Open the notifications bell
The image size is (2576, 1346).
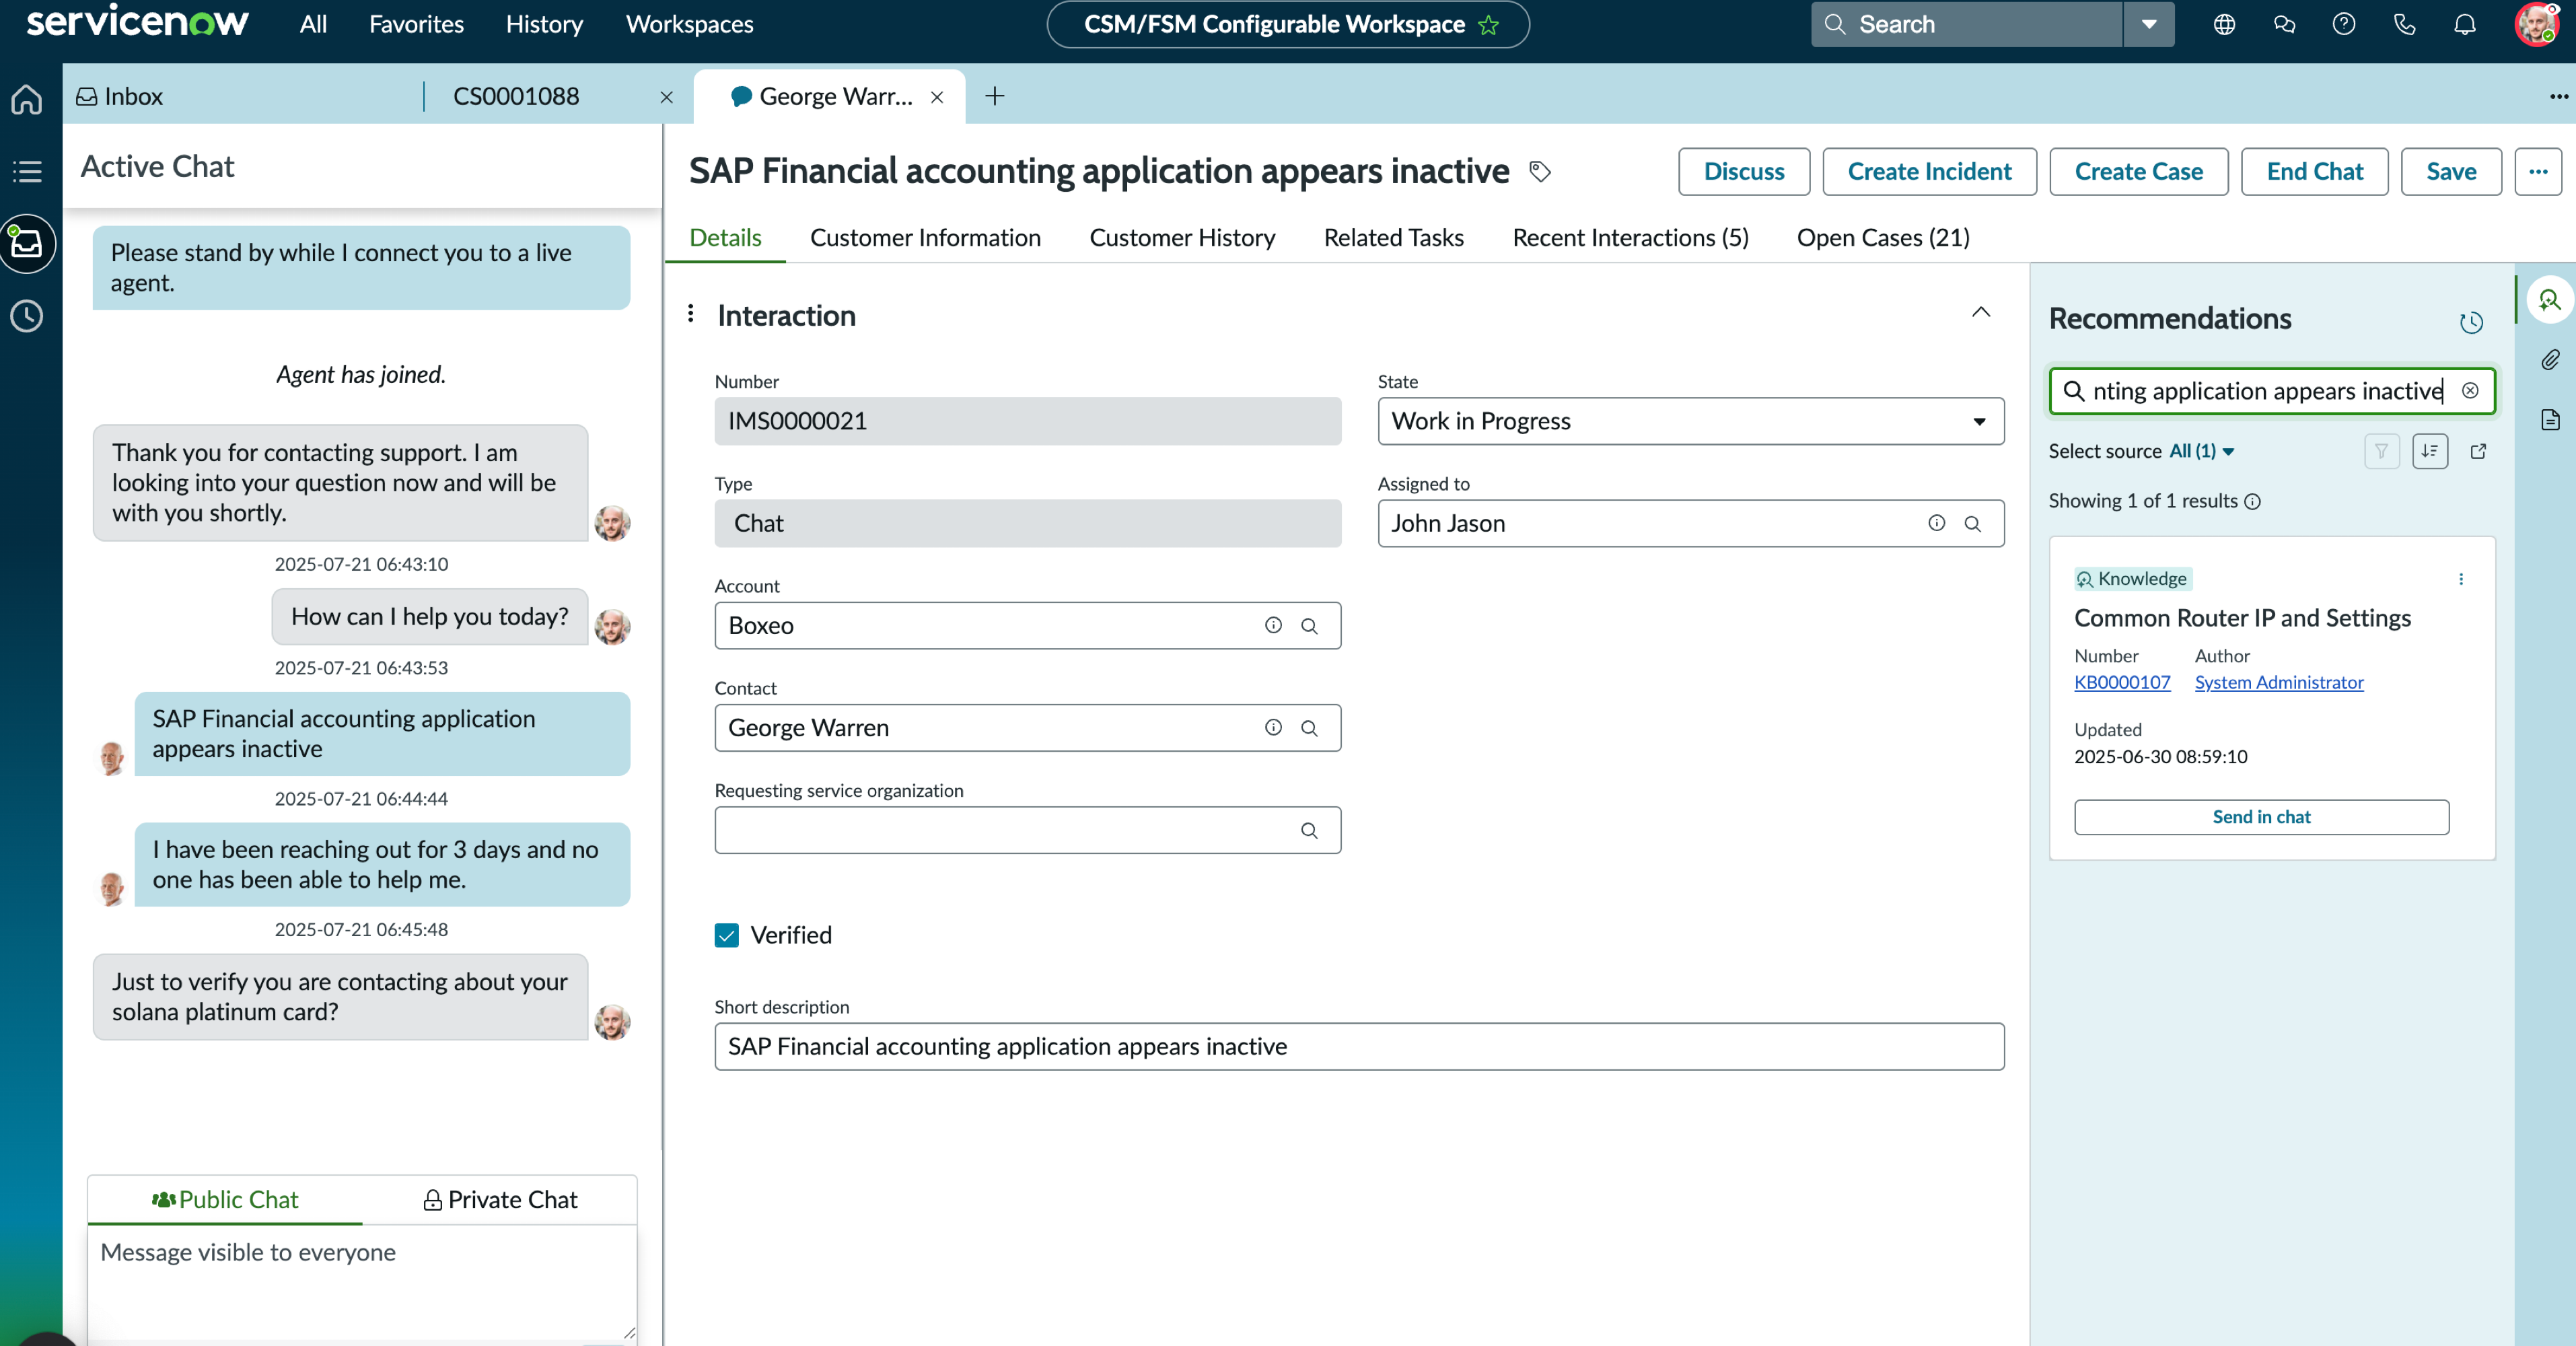click(2465, 25)
